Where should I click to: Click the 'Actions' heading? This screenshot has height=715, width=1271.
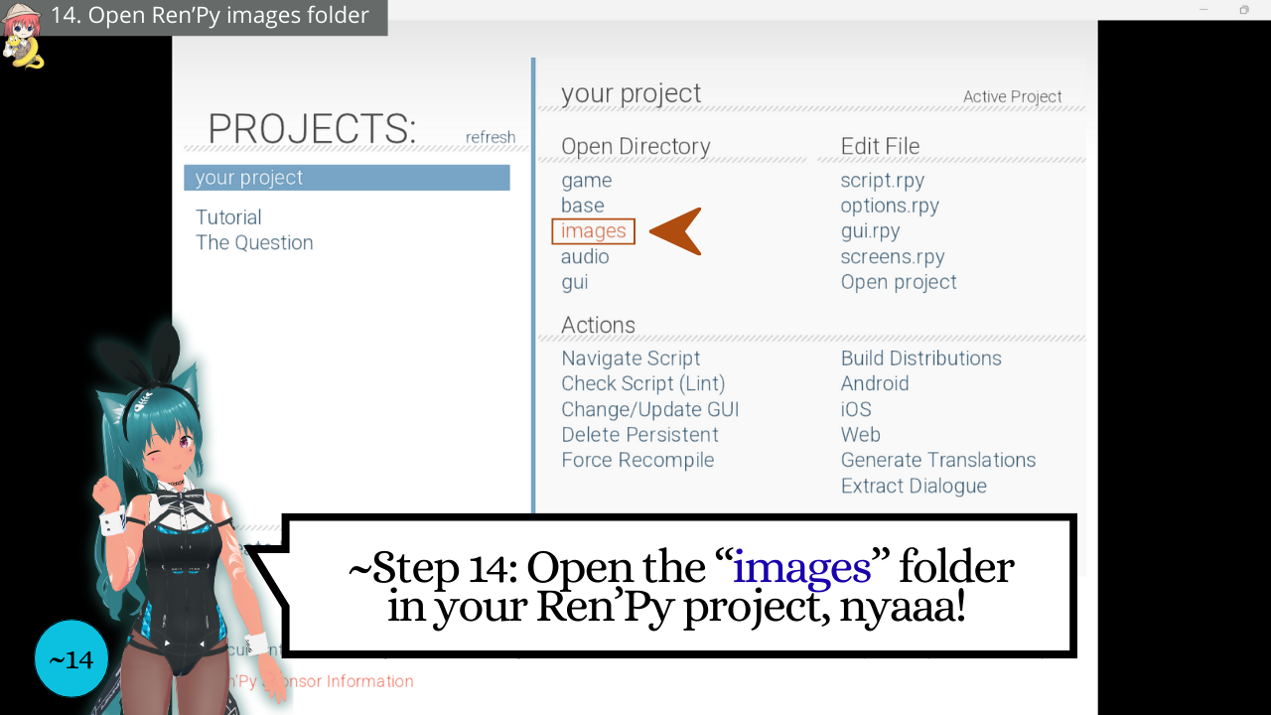coord(598,325)
